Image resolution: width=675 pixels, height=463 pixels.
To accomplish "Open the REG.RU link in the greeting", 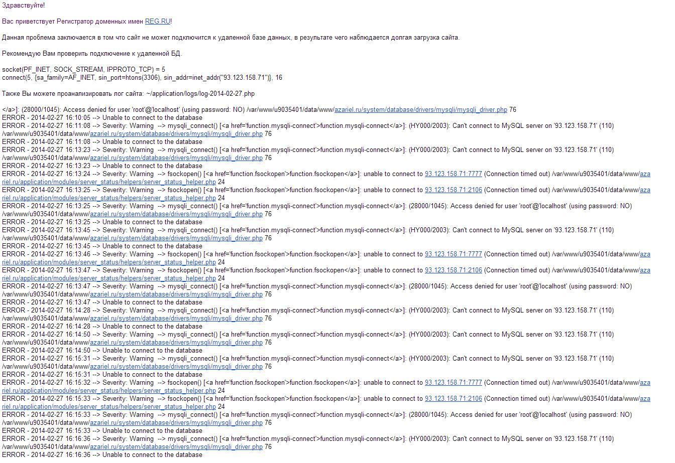I will coord(158,22).
